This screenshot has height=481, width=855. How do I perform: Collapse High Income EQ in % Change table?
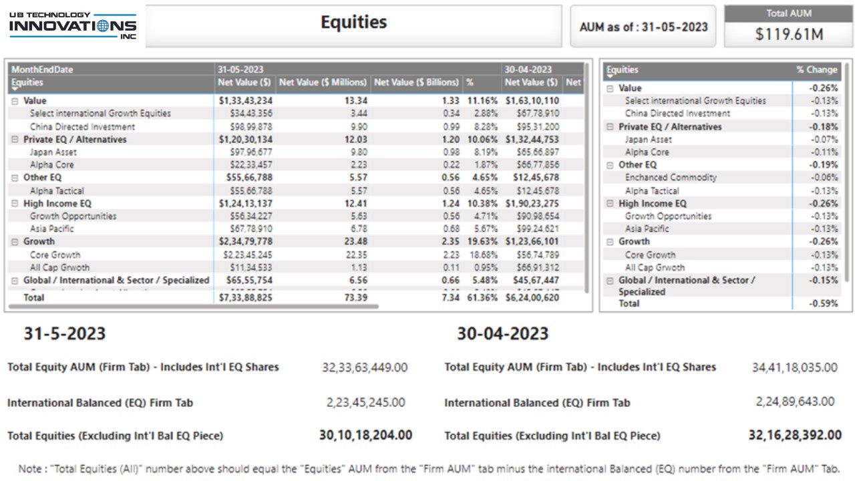(x=610, y=204)
